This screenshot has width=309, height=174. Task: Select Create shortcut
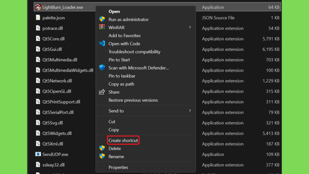tap(123, 140)
